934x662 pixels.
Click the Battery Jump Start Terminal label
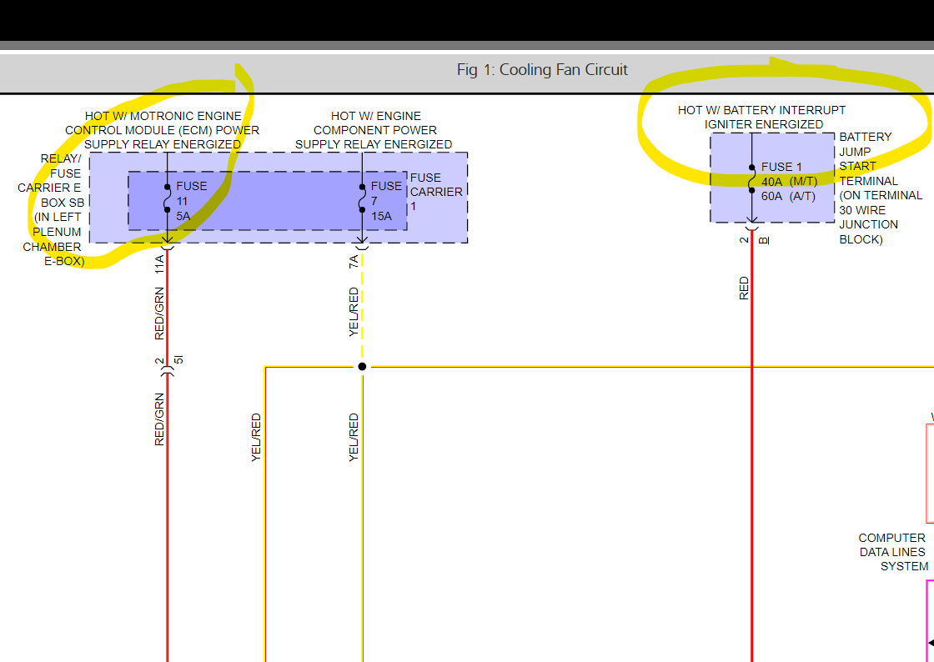[881, 188]
